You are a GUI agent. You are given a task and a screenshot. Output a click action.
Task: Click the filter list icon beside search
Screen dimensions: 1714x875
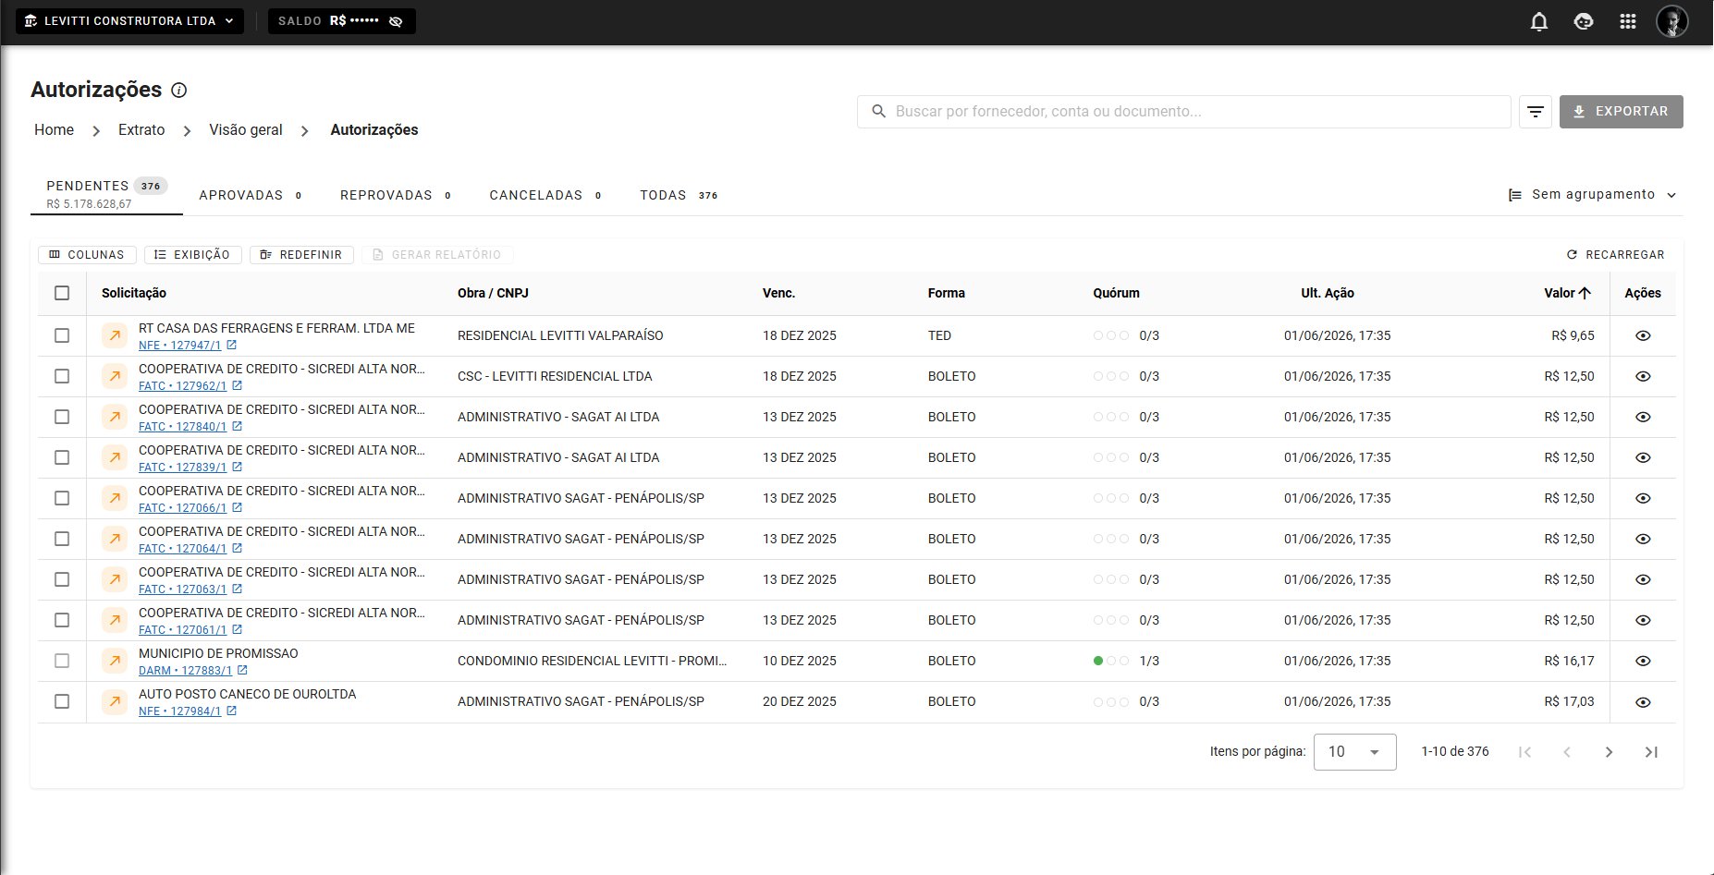tap(1536, 112)
